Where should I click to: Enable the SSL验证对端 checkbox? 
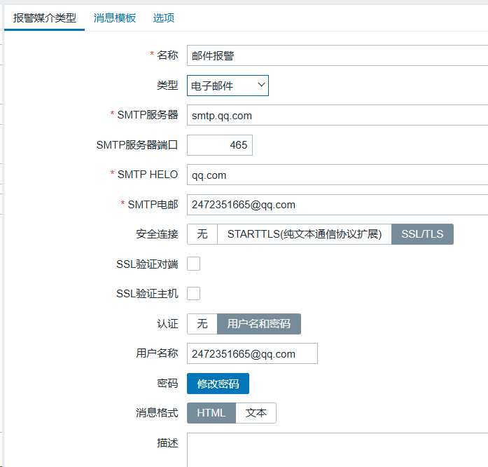pyautogui.click(x=194, y=264)
